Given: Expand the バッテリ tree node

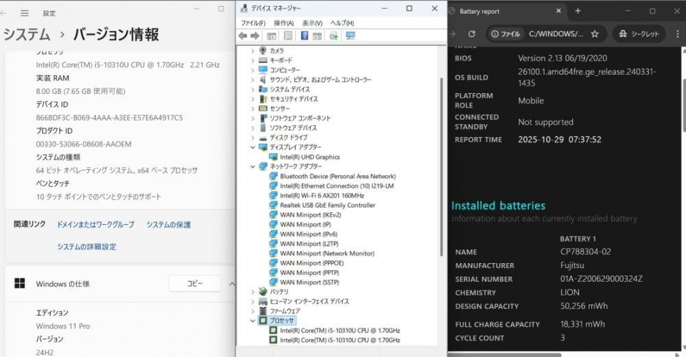Looking at the screenshot, I should 252,291.
